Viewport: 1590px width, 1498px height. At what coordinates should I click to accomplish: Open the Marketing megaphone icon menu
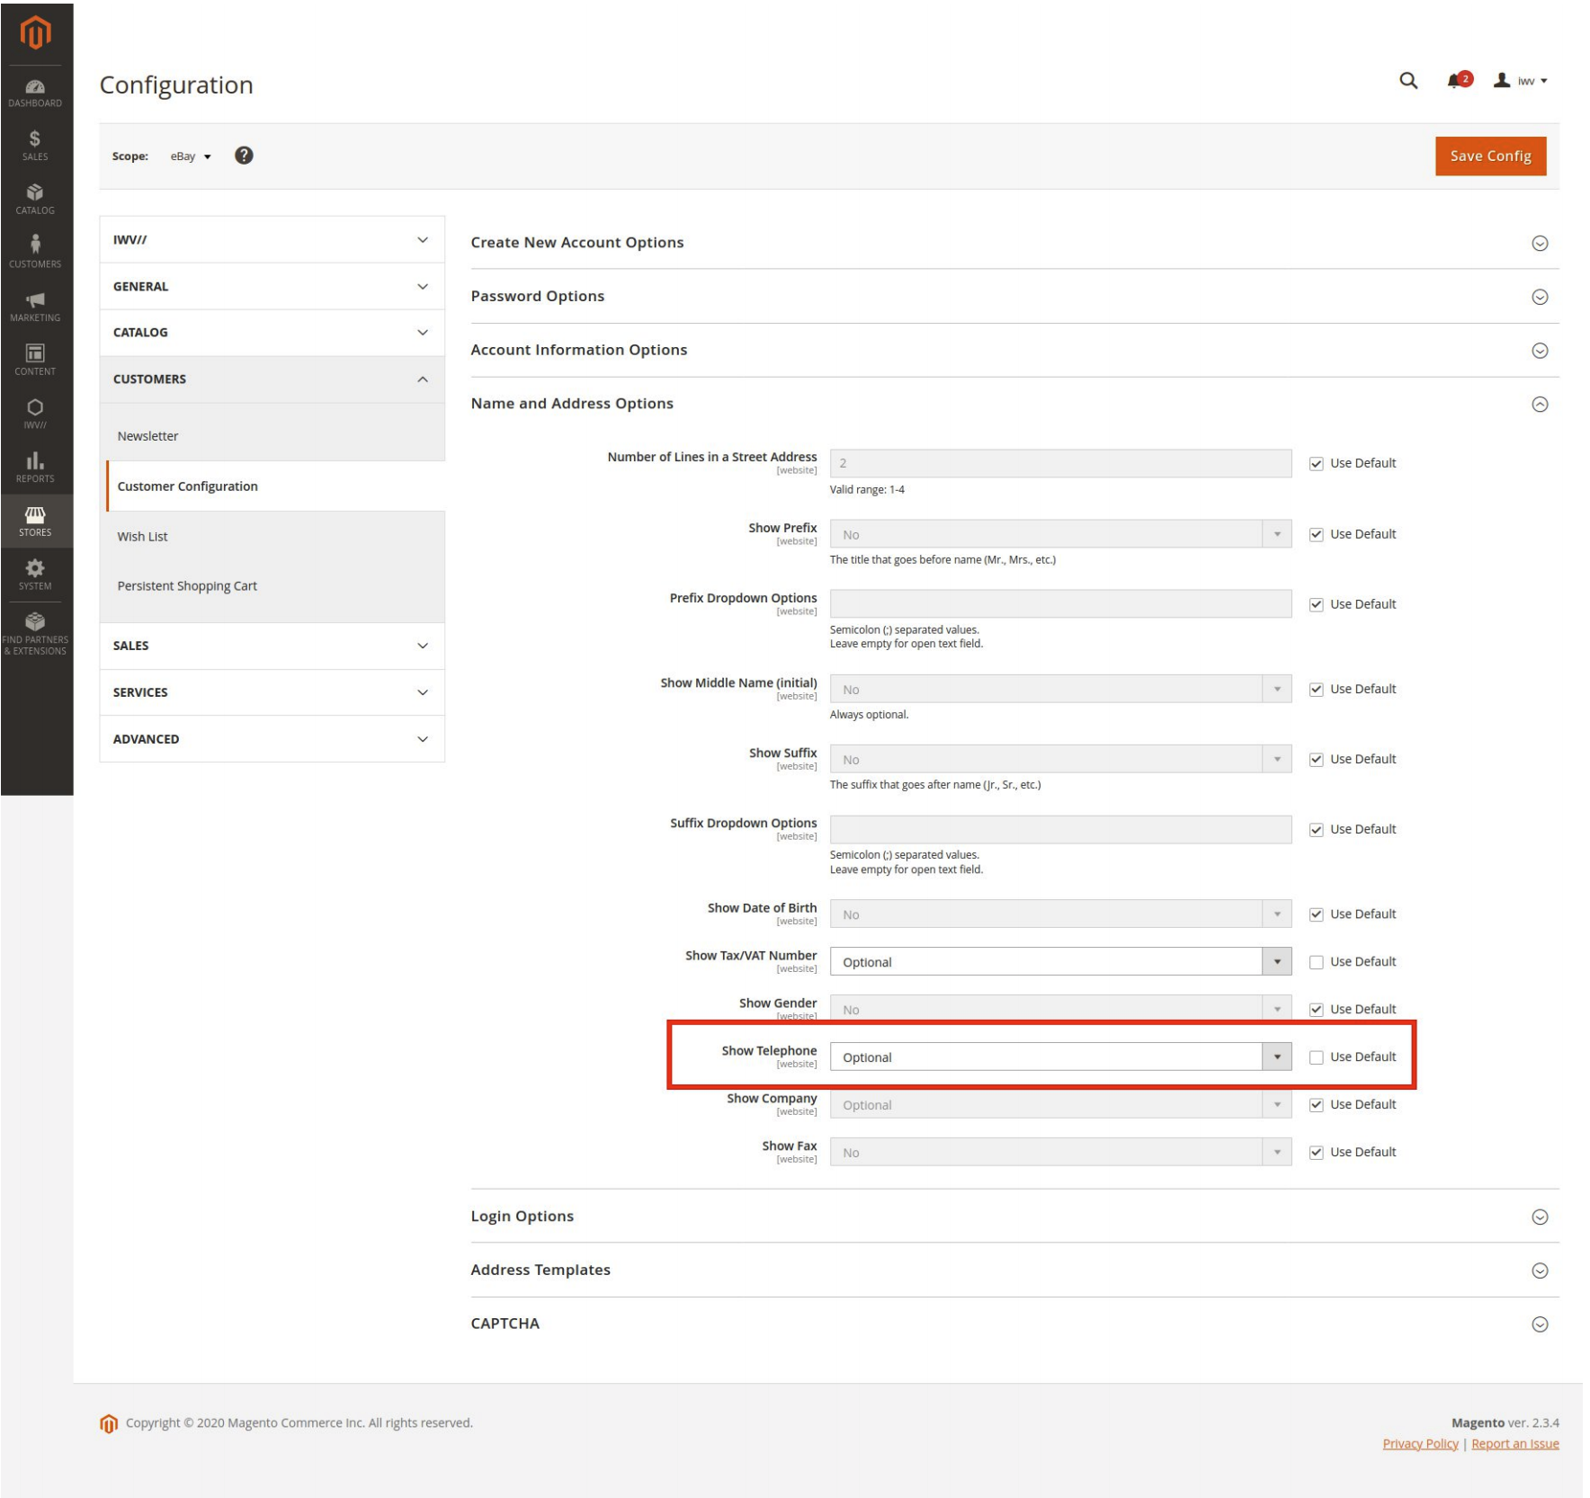(x=35, y=307)
